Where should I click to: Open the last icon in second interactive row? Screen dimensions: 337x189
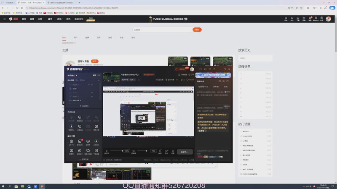(x=96, y=127)
